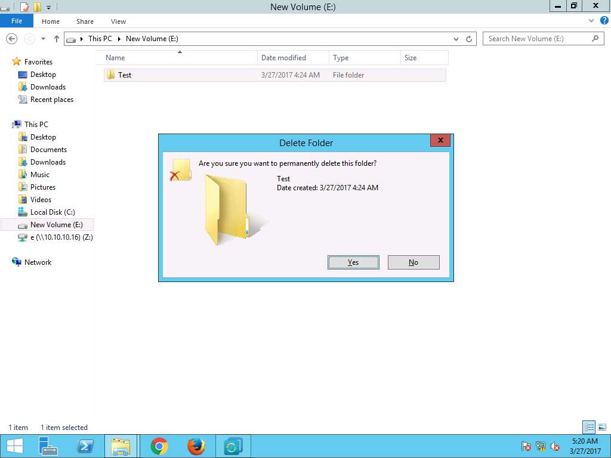Open the recent locations dropdown
Image resolution: width=611 pixels, height=458 pixels.
[x=43, y=39]
